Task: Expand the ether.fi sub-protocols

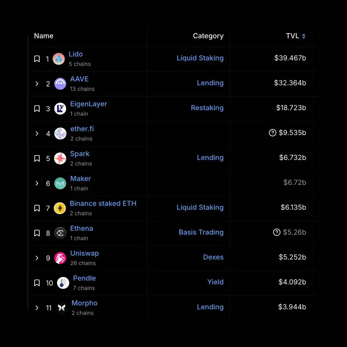Action: pyautogui.click(x=37, y=134)
